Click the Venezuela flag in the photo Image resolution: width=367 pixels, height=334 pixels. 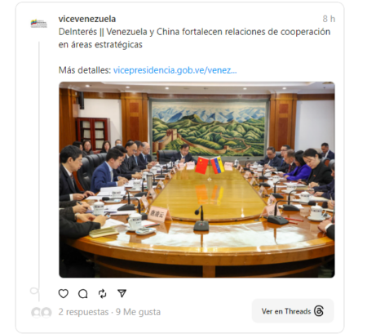(218, 165)
